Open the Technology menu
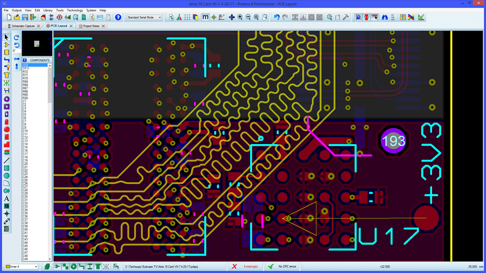This screenshot has width=486, height=273. pyautogui.click(x=74, y=10)
